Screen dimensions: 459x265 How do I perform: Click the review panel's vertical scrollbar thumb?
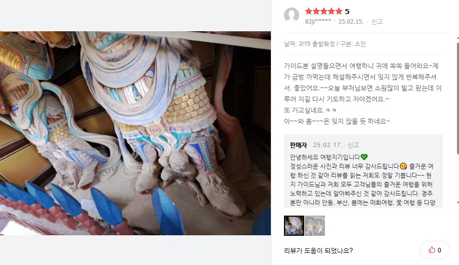click(x=457, y=98)
